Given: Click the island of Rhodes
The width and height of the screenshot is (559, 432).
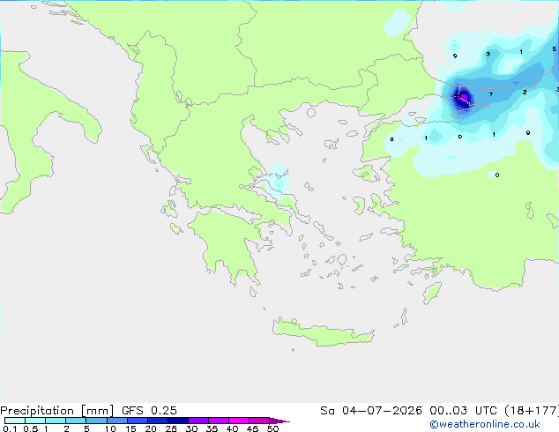Looking at the screenshot, I should 432,293.
